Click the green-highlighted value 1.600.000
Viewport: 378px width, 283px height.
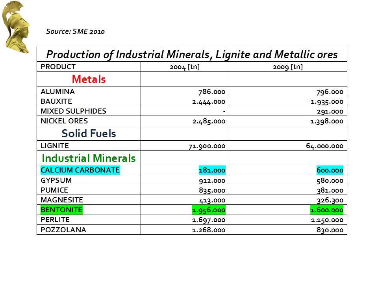pyautogui.click(x=327, y=210)
